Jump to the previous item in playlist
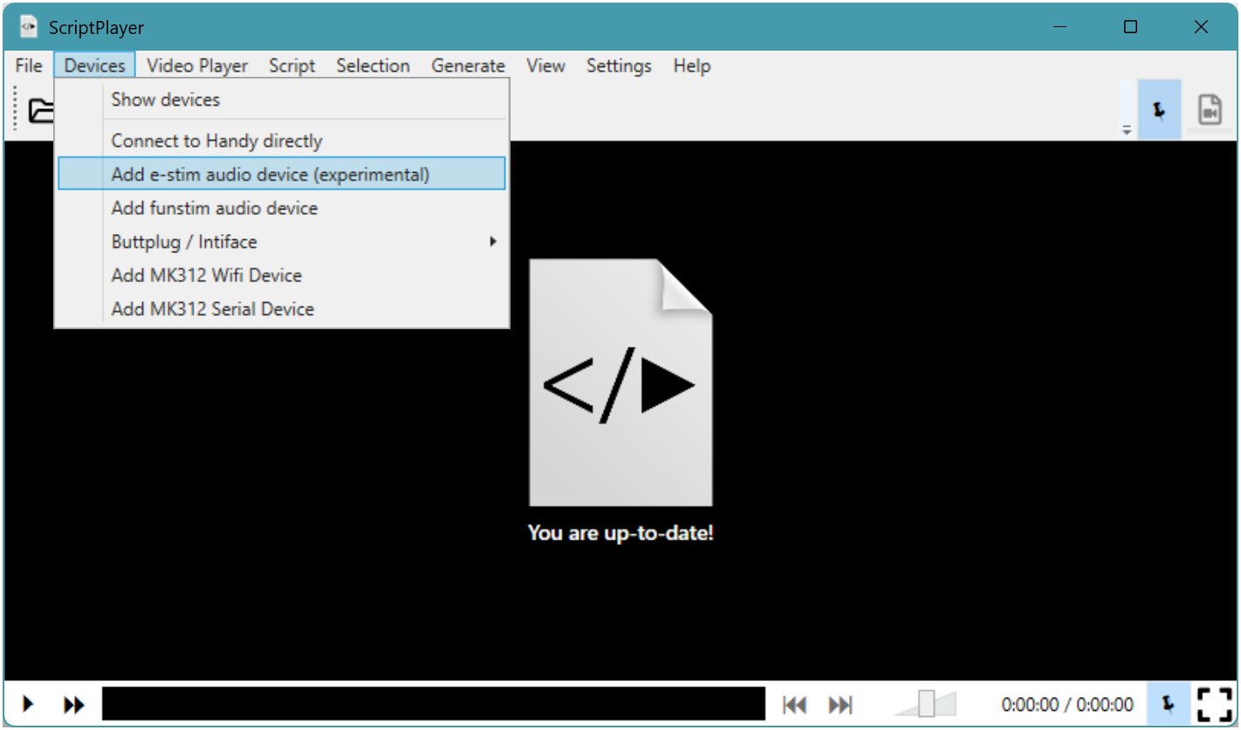Image resolution: width=1241 pixels, height=730 pixels. (x=794, y=705)
